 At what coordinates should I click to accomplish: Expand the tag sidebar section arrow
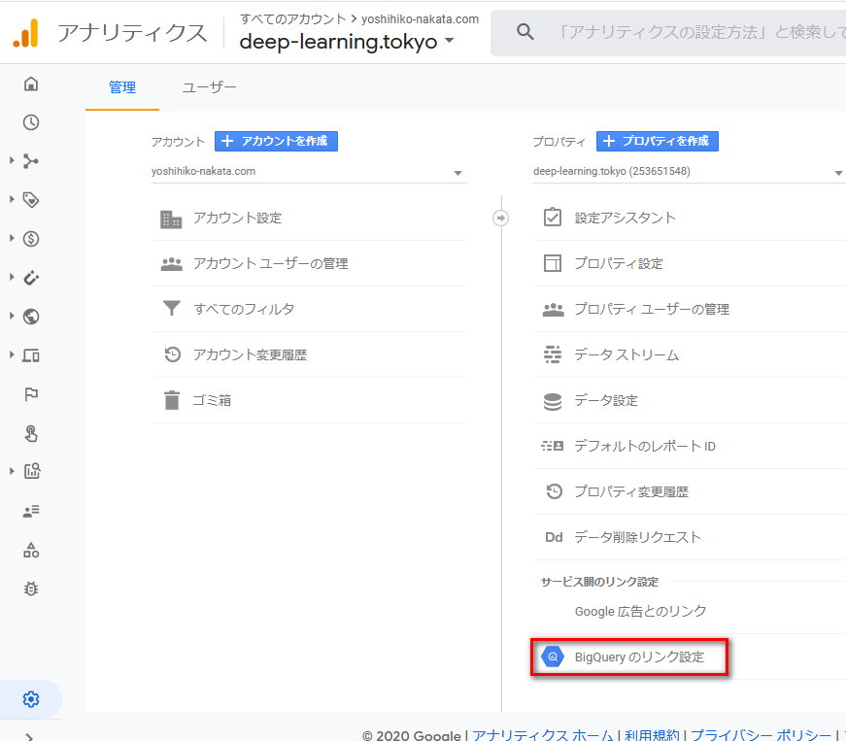12,199
